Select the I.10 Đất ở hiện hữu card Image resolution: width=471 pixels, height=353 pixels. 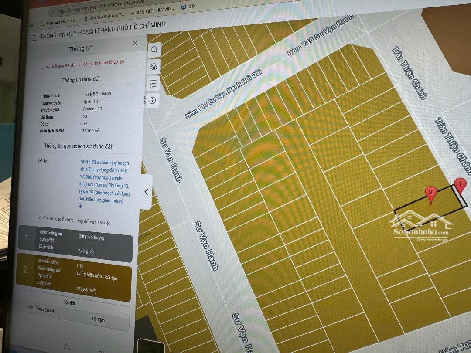tap(74, 277)
